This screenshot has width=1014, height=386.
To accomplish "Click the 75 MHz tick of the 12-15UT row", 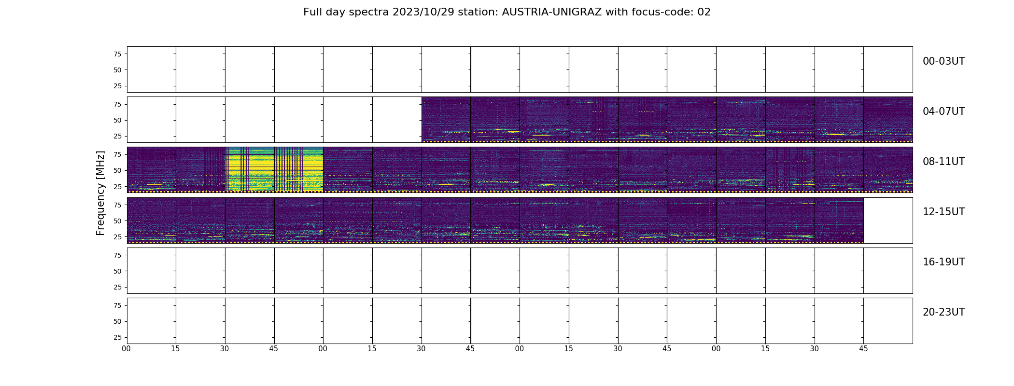I will [x=117, y=205].
